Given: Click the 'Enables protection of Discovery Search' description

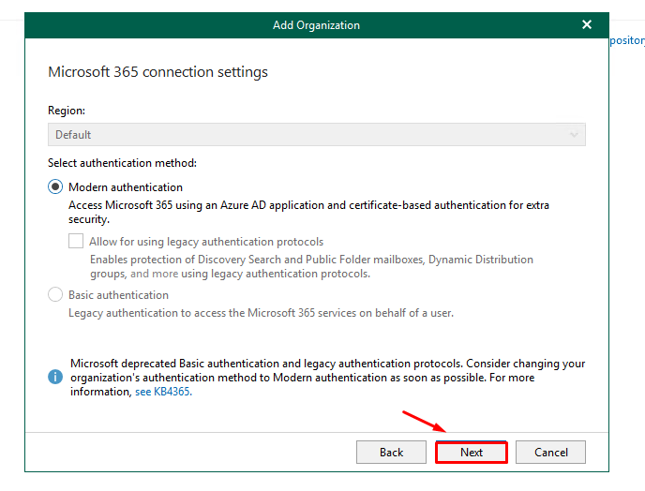Looking at the screenshot, I should (311, 266).
